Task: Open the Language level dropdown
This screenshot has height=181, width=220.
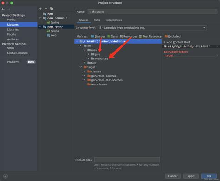Action: pyautogui.click(x=152, y=28)
